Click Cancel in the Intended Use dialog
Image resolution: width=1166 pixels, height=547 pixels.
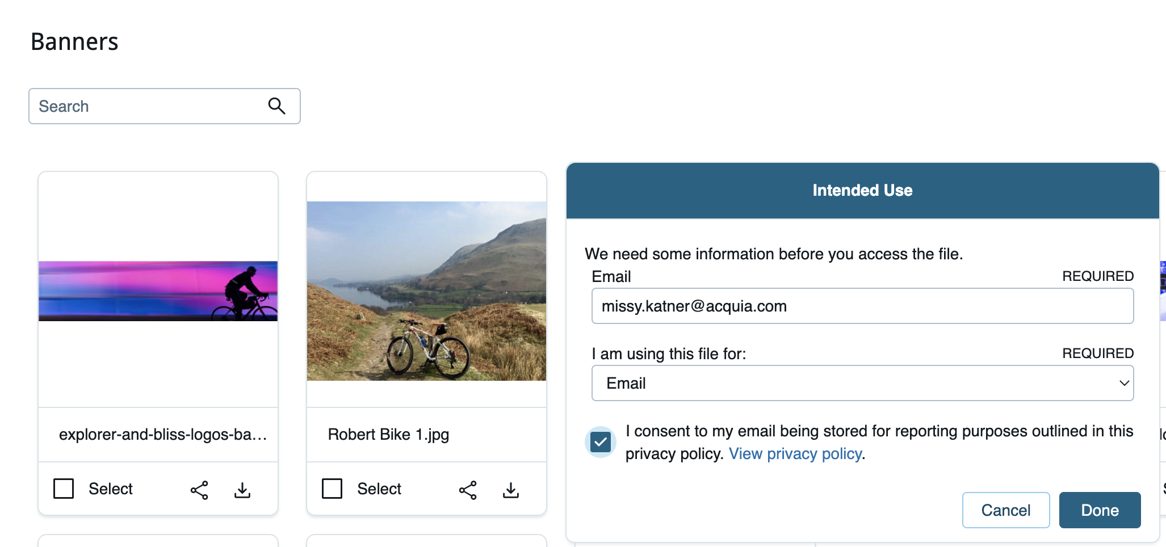1006,510
